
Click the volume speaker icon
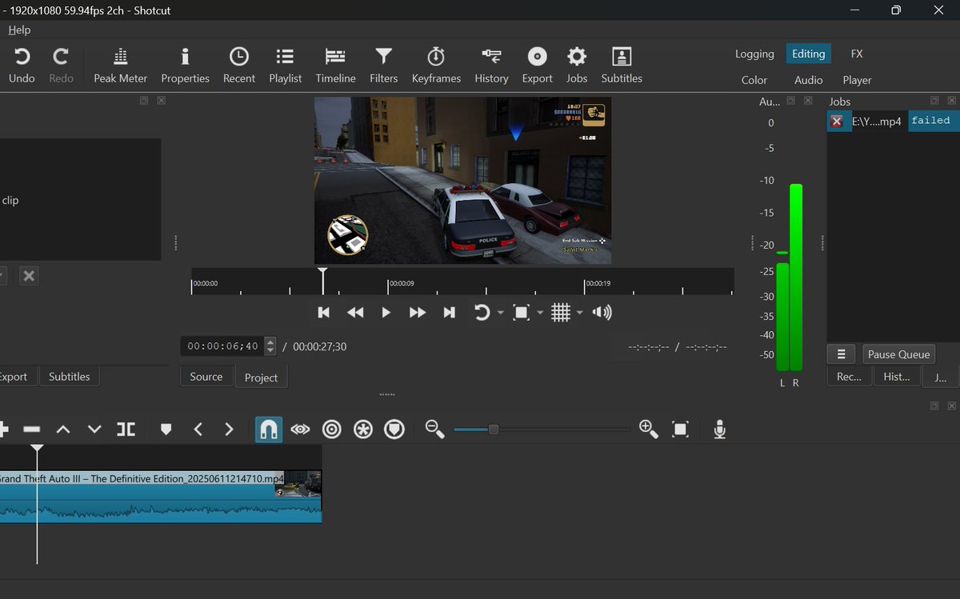click(602, 313)
